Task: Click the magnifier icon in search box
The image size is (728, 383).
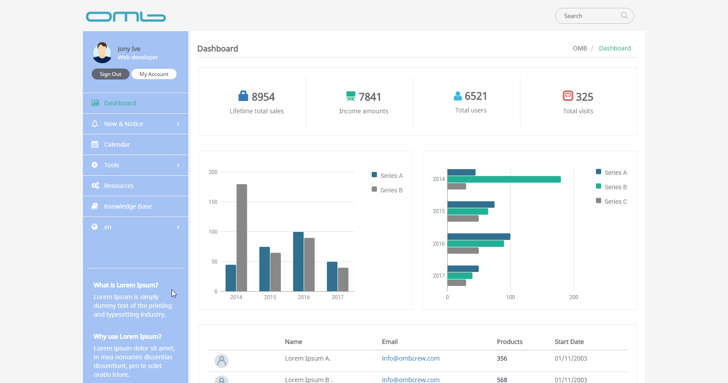Action: (x=624, y=16)
